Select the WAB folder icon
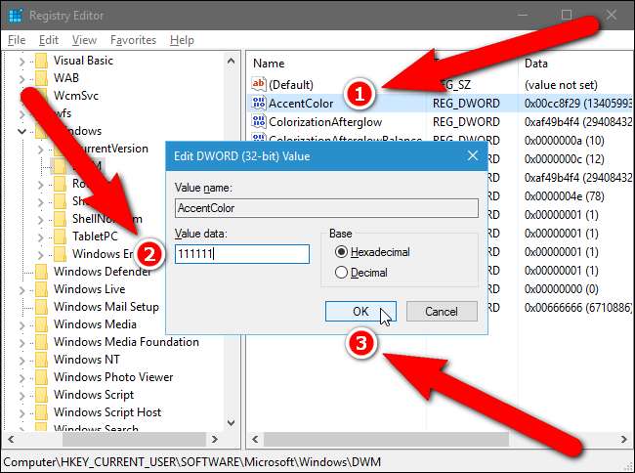 tap(41, 78)
